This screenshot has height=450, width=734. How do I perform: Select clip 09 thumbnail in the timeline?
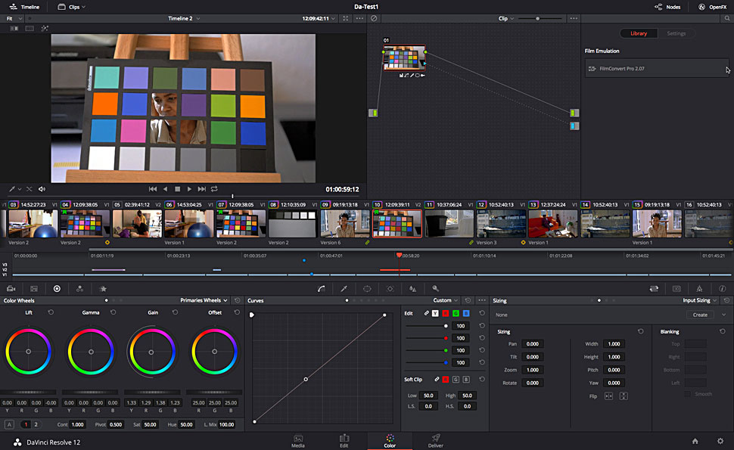(x=344, y=224)
